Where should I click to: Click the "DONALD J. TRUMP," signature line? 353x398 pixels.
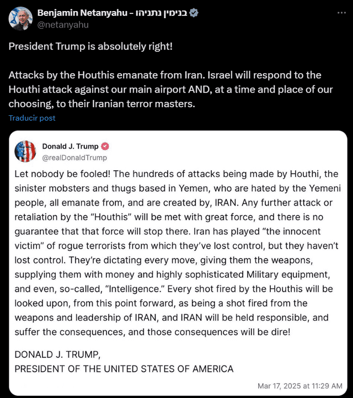click(57, 354)
